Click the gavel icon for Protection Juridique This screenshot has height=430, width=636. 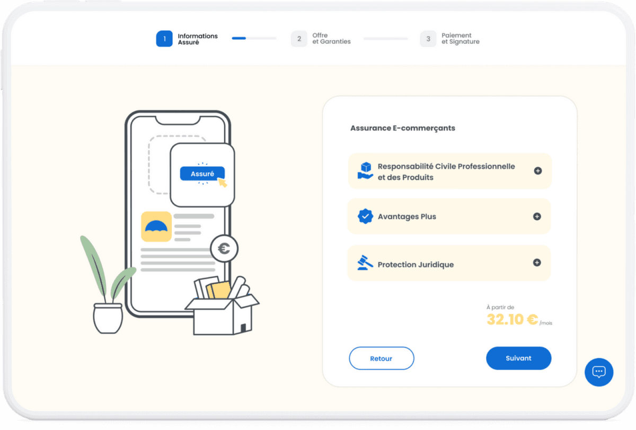coord(364,263)
